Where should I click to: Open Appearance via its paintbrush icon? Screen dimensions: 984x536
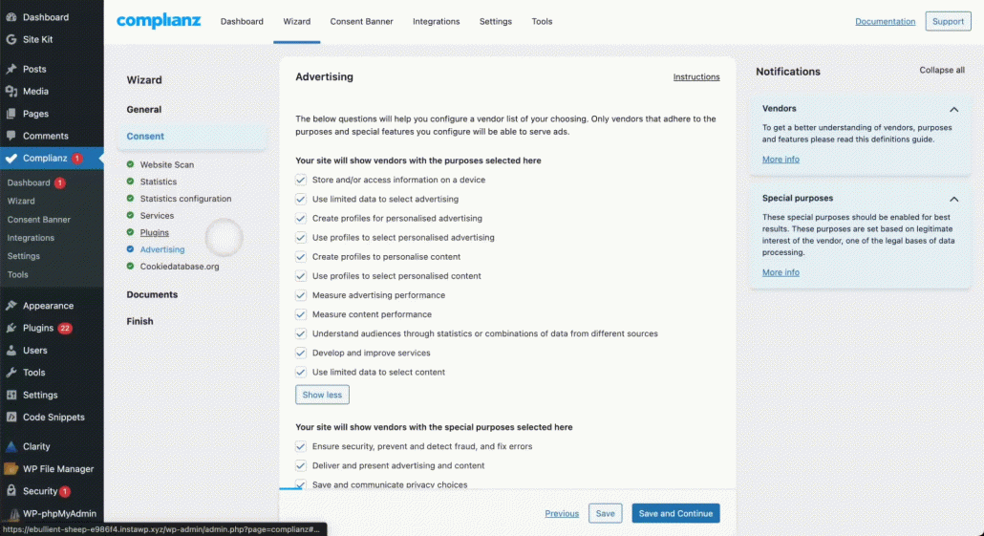(11, 306)
